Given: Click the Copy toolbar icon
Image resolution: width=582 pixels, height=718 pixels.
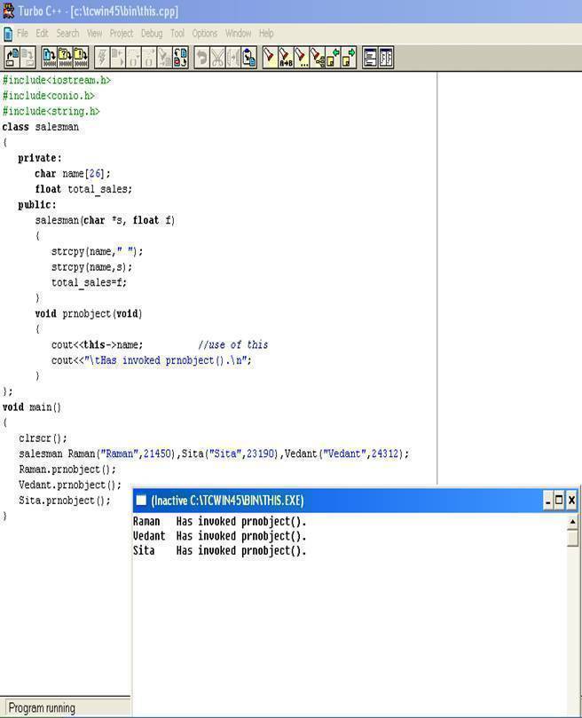Looking at the screenshot, I should point(233,58).
